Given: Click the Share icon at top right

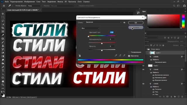Looking at the screenshot, I should click(184, 6).
